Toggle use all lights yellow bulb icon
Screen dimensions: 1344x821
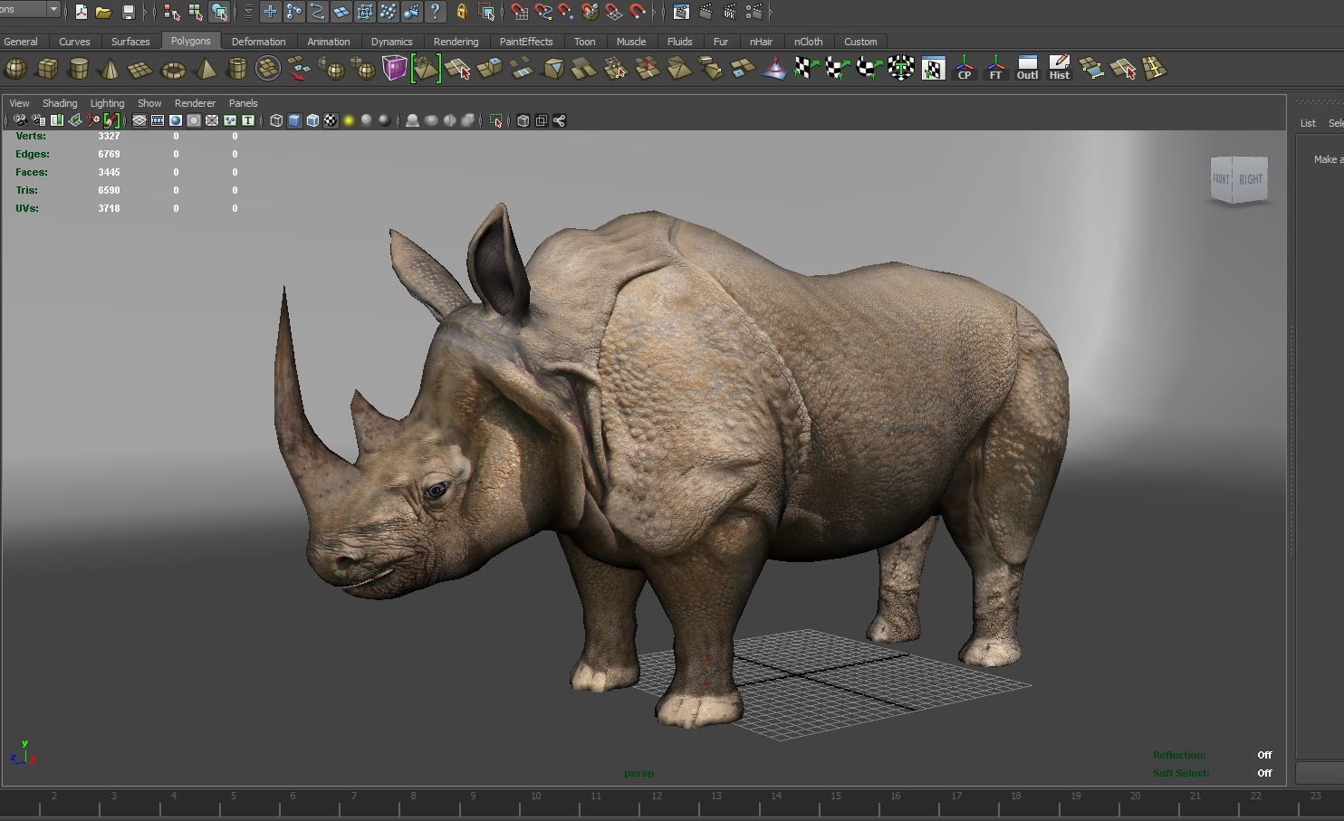coord(349,120)
